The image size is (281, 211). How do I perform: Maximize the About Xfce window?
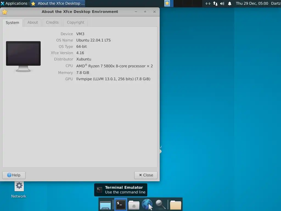[145, 12]
